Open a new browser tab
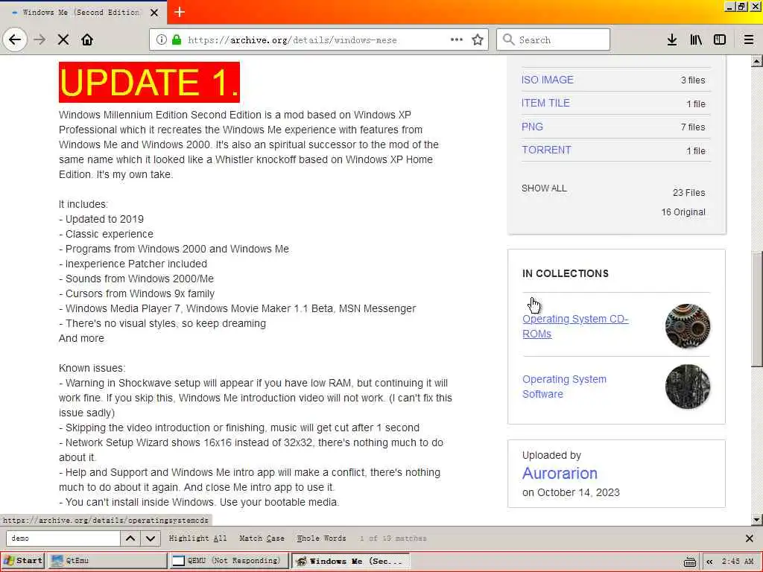This screenshot has width=763, height=572. (x=180, y=12)
